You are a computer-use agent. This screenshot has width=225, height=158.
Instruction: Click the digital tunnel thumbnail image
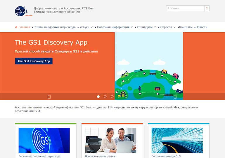click(177, 141)
